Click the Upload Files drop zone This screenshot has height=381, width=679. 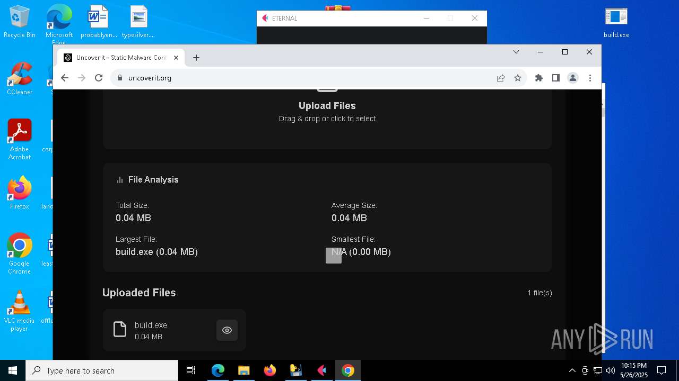tap(327, 119)
